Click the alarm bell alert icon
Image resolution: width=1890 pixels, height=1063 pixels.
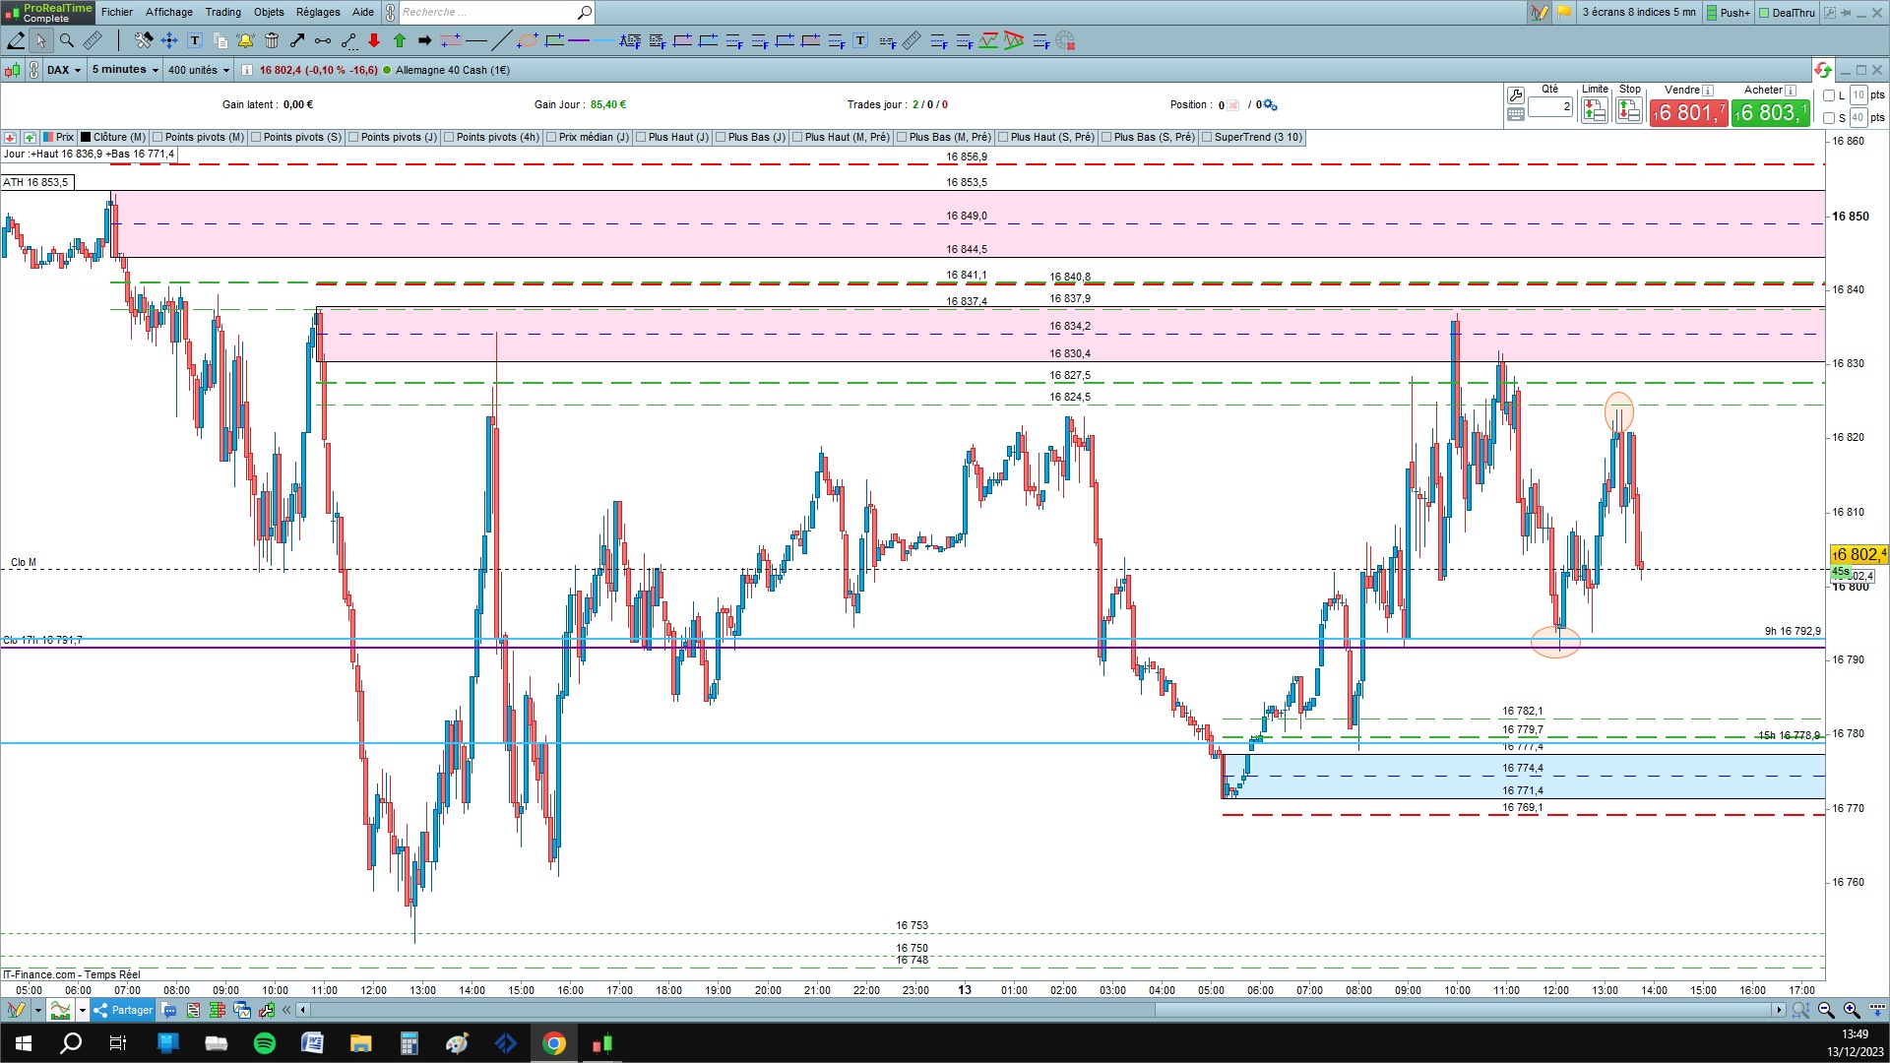(x=245, y=40)
